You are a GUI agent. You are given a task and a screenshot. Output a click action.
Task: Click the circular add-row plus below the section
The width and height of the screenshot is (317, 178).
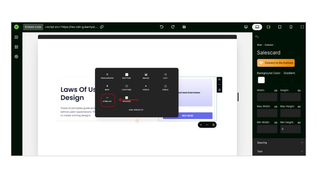[137, 120]
